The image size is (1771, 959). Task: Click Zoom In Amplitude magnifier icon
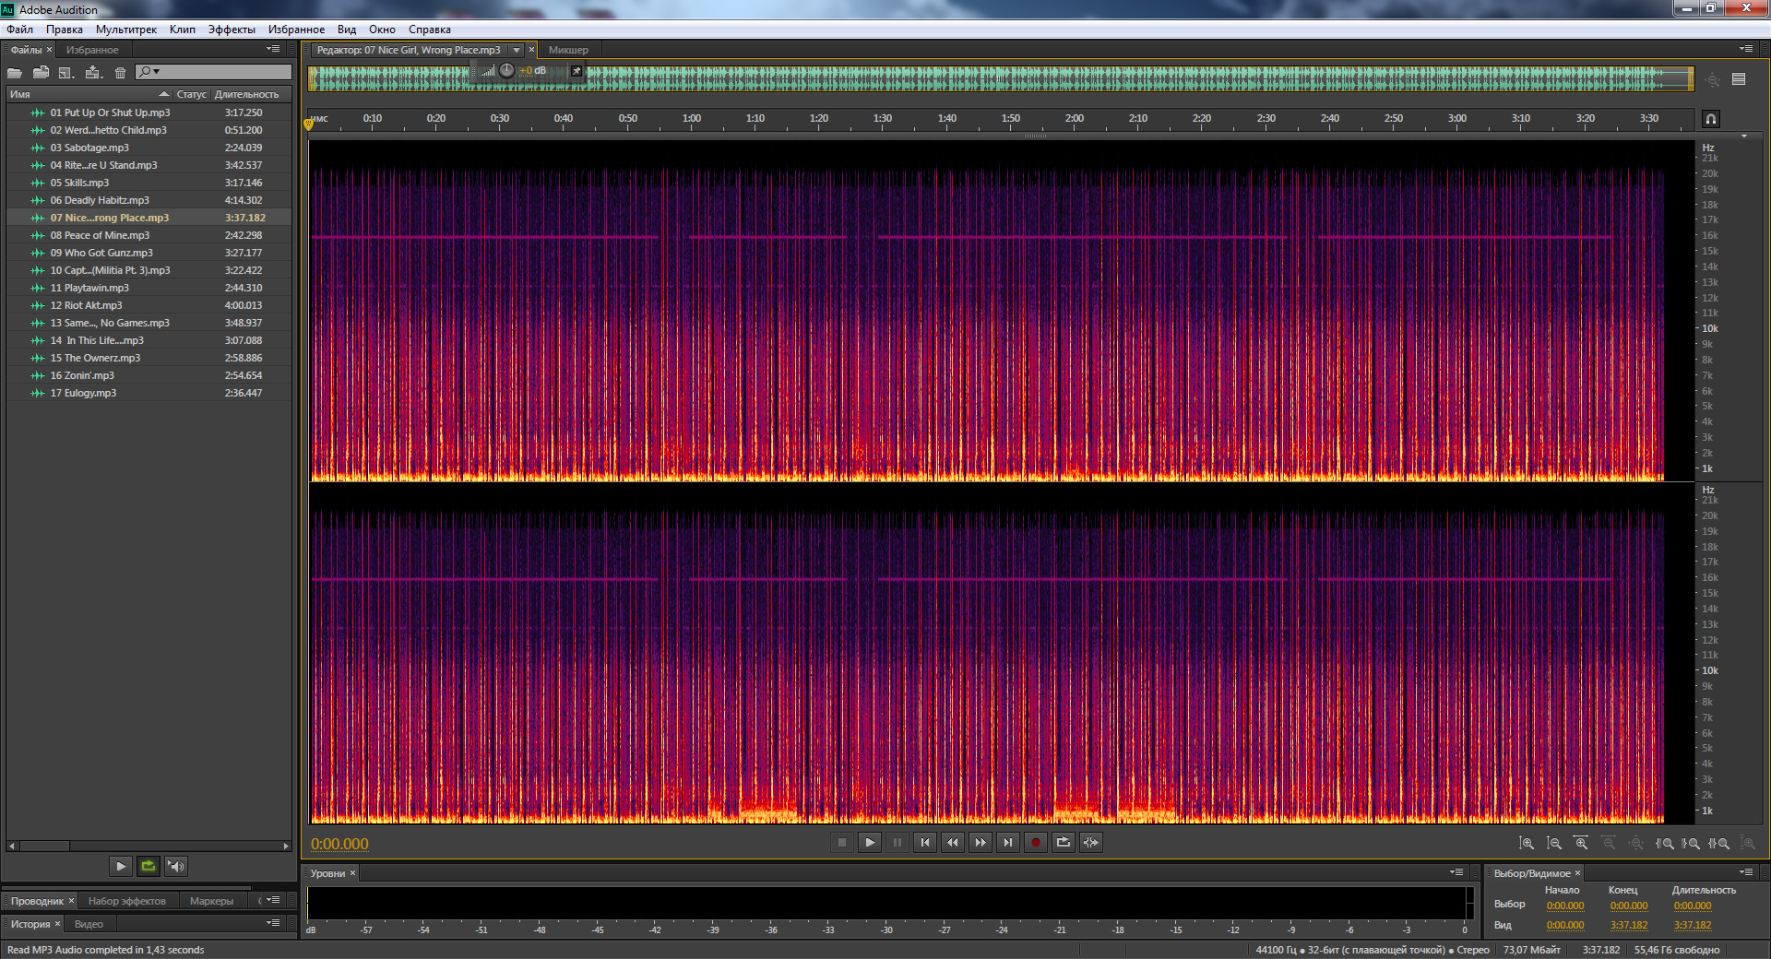1527,843
